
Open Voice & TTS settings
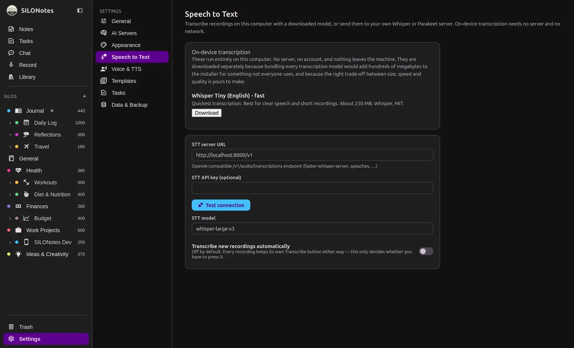coord(132,69)
